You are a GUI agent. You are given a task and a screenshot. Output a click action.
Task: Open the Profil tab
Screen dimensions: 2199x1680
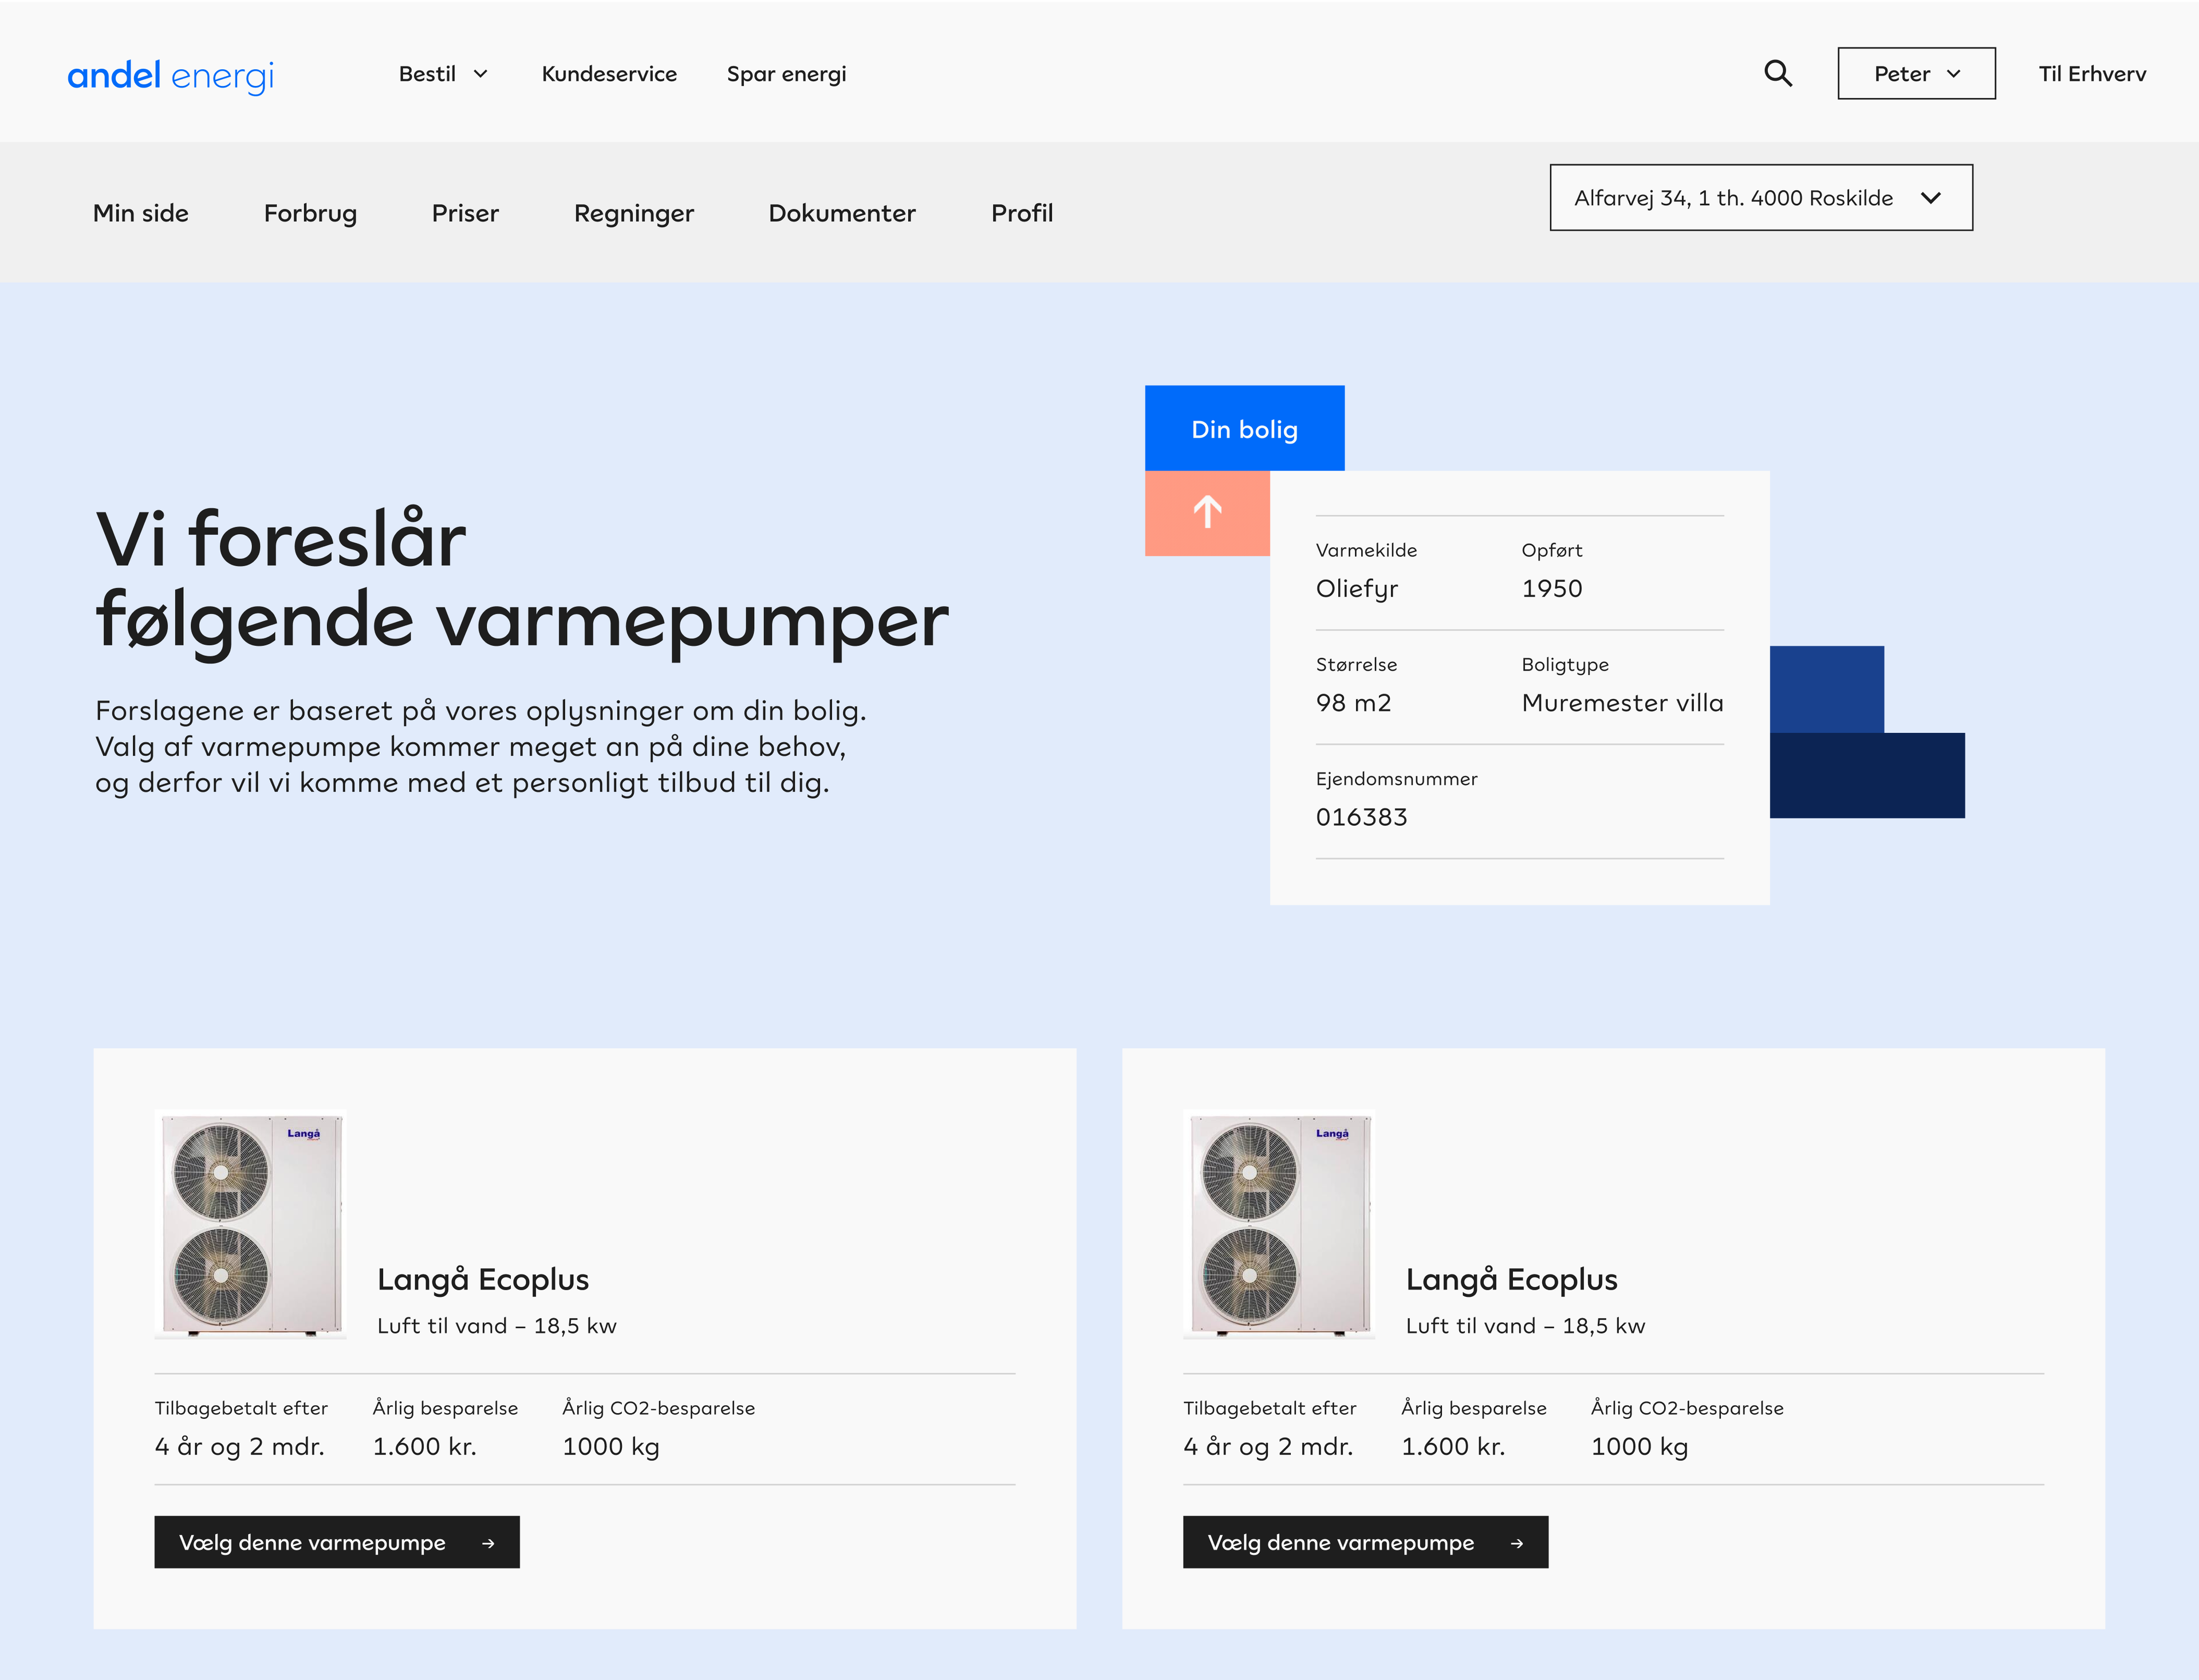coord(1022,213)
